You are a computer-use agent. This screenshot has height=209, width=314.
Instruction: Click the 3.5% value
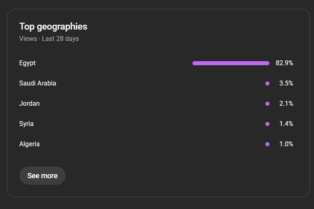coord(286,83)
